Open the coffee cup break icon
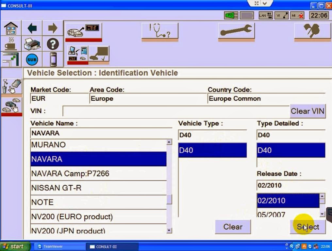Image resolution: width=332 pixels, height=251 pixels. [x=11, y=44]
